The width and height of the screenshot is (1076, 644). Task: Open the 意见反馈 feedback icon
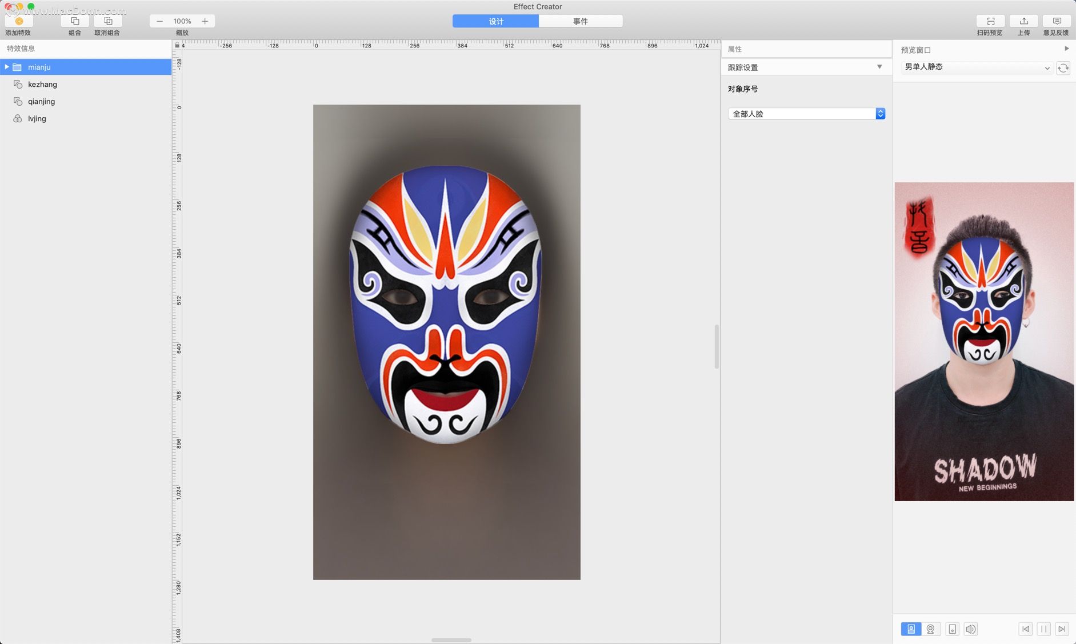[x=1057, y=21]
